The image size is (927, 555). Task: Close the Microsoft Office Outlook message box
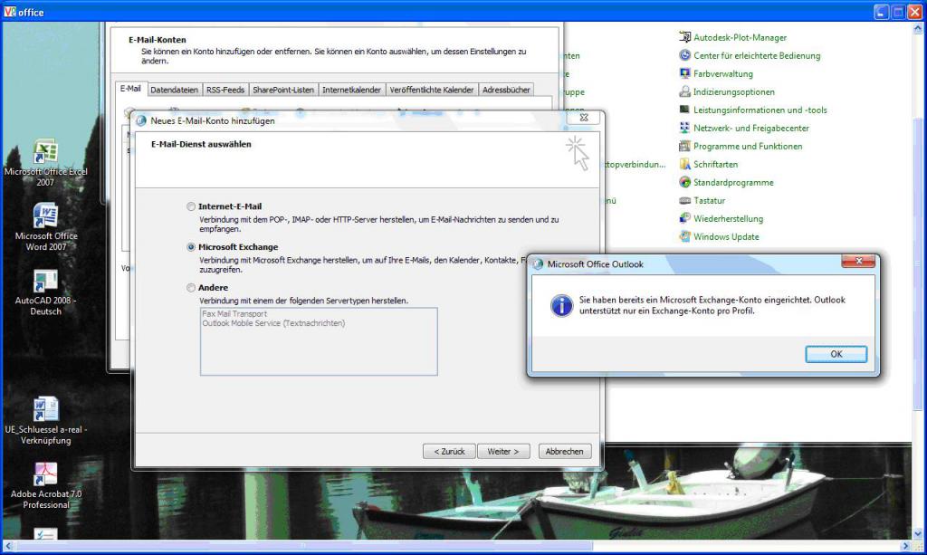(858, 261)
